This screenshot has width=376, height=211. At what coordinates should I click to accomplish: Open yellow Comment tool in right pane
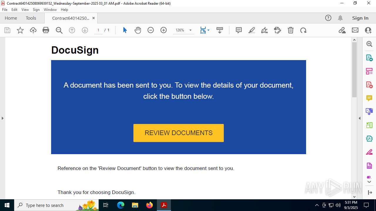pyautogui.click(x=369, y=98)
